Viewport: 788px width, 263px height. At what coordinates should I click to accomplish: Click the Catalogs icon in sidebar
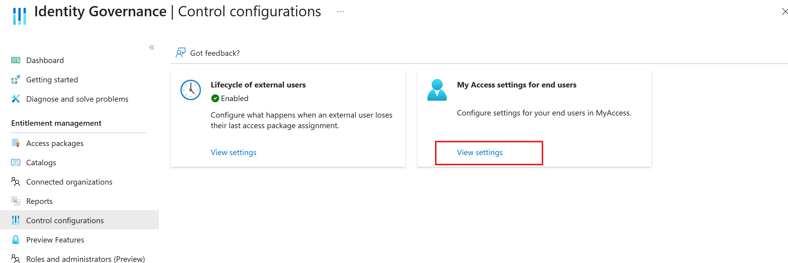point(16,162)
